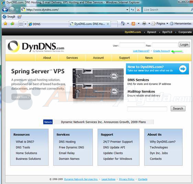Open the Domain Names link
Viewport: 193px width, 184px height.
pyautogui.click(x=69, y=159)
